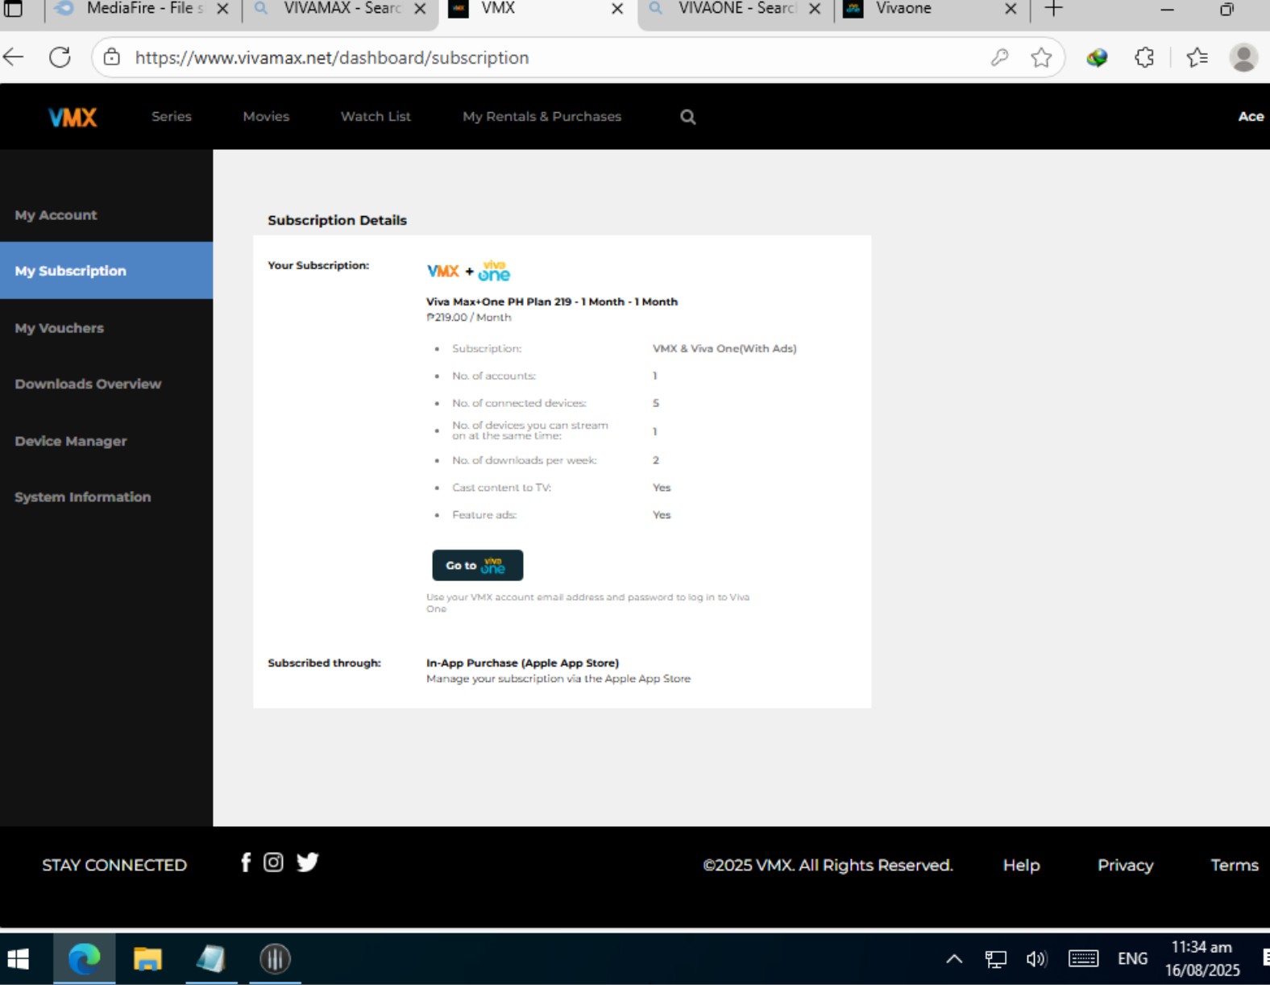The image size is (1270, 985).
Task: Open the Extensions puzzle icon
Action: 1144,57
